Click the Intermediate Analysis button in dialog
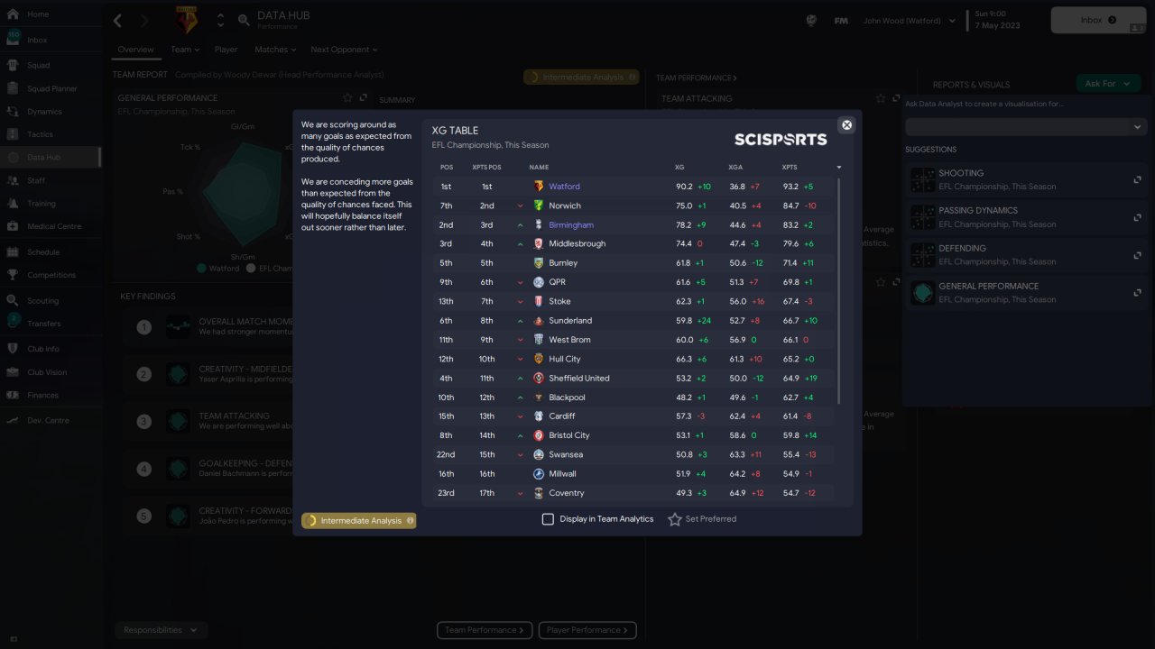This screenshot has width=1155, height=649. coord(359,520)
